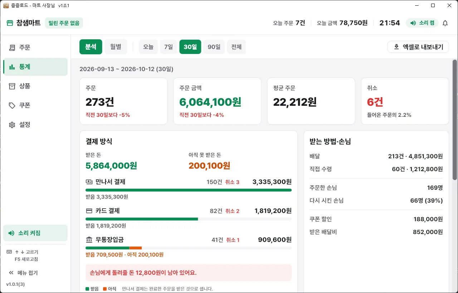Export statistics with 엑셀로 내보내기
The height and width of the screenshot is (293, 458).
point(418,47)
